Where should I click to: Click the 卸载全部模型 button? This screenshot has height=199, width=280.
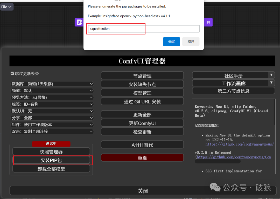pyautogui.click(x=51, y=169)
